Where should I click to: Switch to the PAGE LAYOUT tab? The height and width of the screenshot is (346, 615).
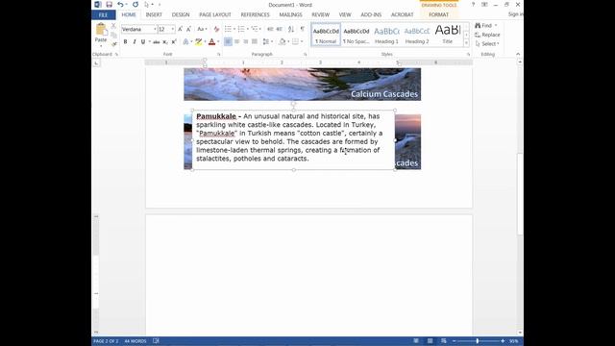215,15
